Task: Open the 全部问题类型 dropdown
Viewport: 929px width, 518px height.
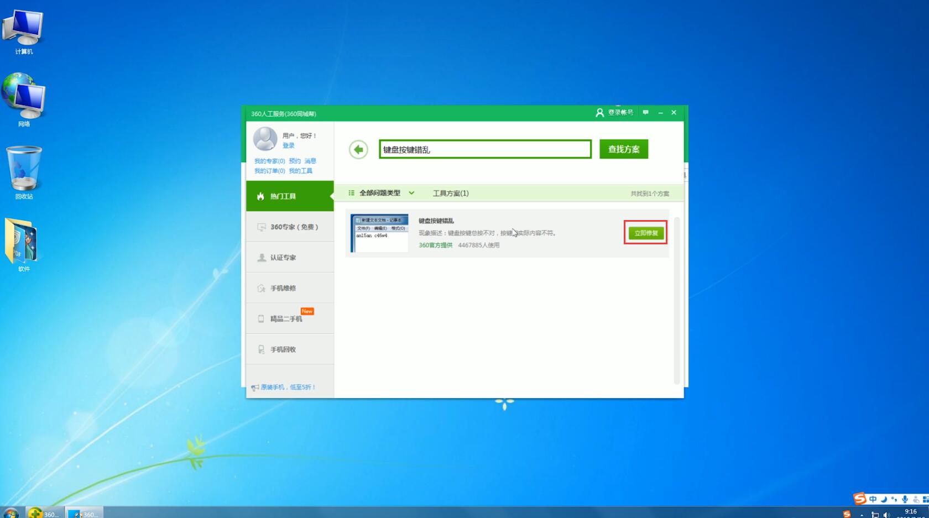Action: point(381,193)
